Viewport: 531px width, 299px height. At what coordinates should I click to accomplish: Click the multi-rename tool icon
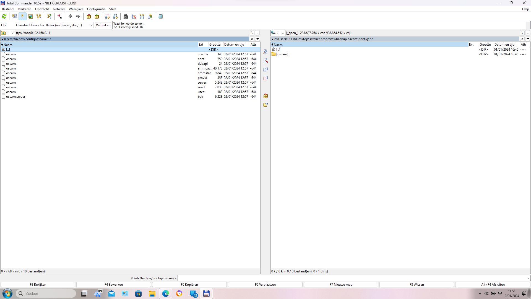click(134, 16)
